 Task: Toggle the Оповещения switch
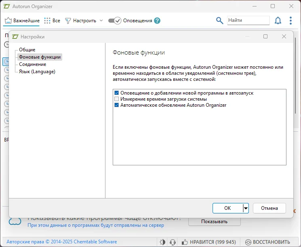point(115,21)
